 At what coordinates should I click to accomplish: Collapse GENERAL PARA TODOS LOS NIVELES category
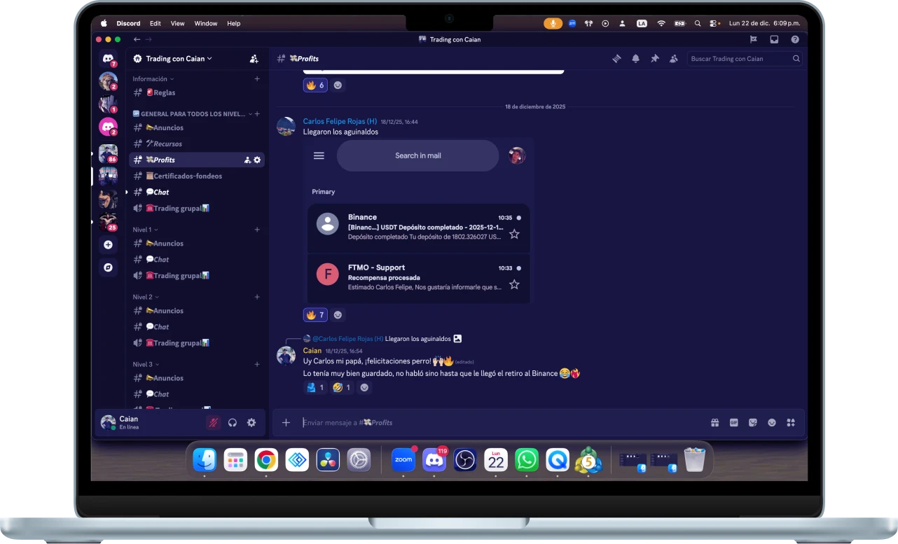tap(193, 113)
